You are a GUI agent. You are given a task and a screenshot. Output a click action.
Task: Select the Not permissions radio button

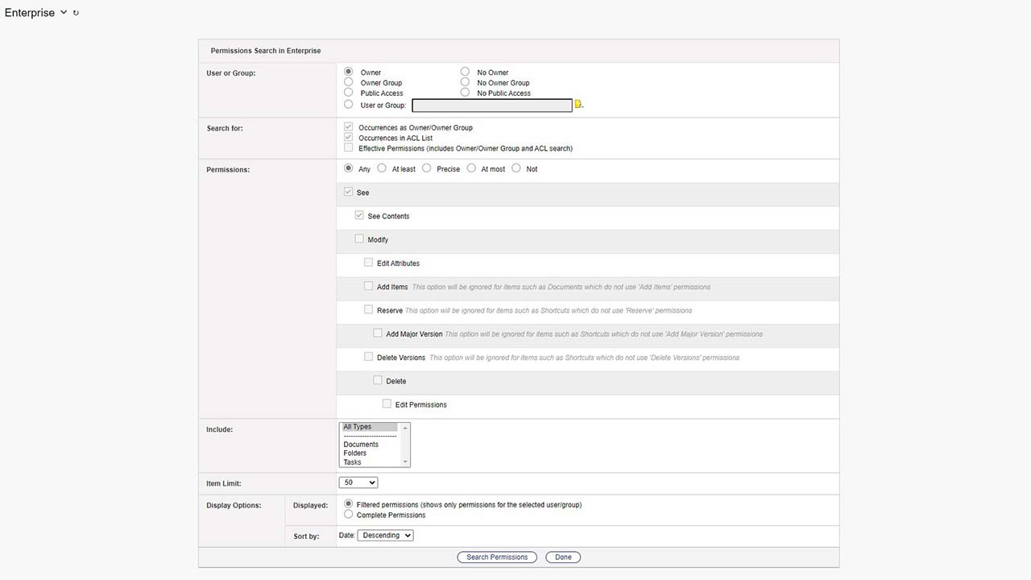(x=516, y=168)
